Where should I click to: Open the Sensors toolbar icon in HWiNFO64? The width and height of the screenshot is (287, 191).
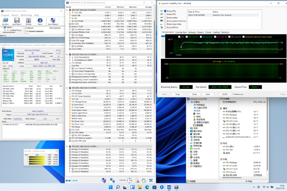[28, 21]
